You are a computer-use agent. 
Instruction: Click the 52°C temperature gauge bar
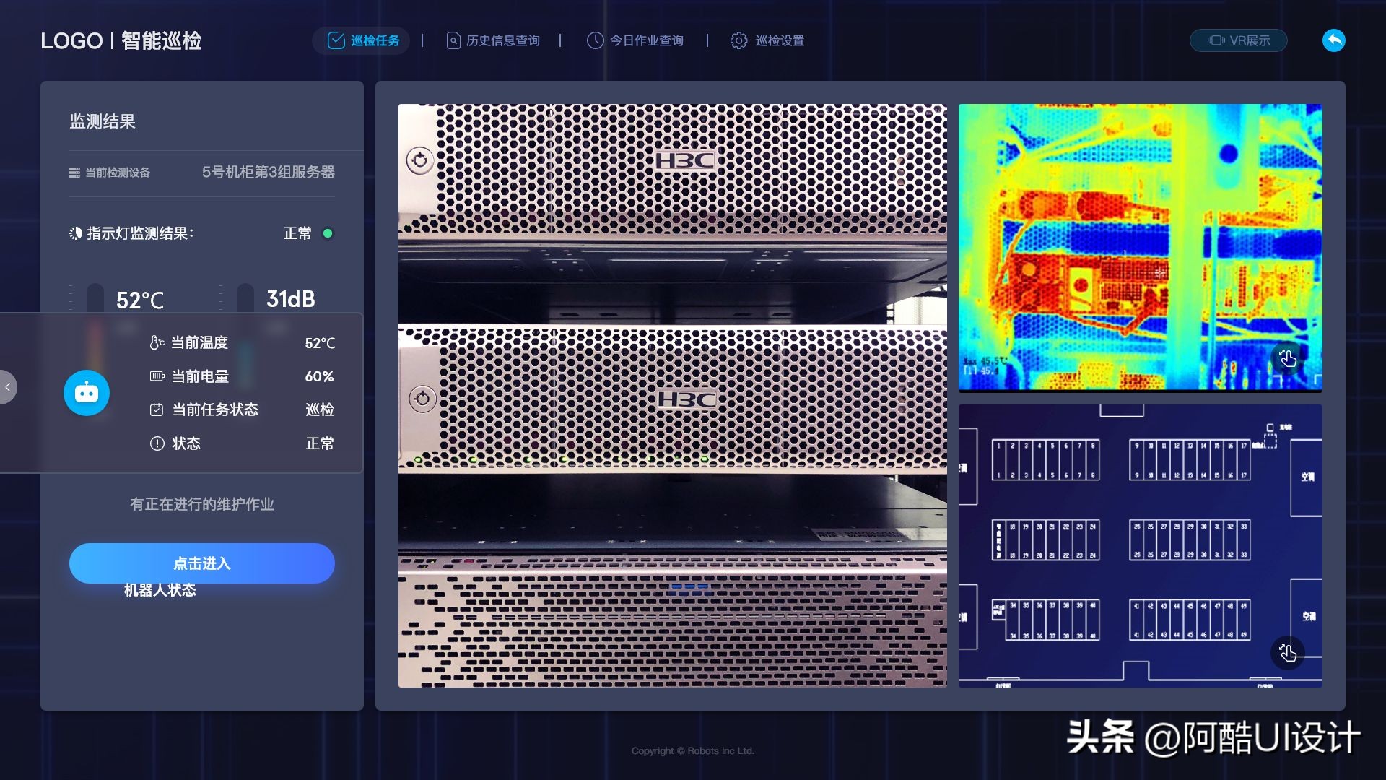tap(95, 298)
